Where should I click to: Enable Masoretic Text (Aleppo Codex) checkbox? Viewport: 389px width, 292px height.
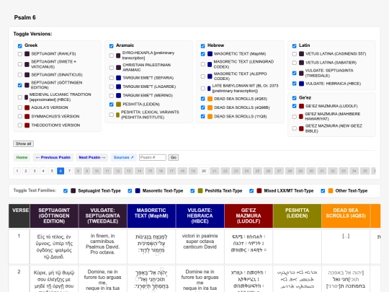202,76
